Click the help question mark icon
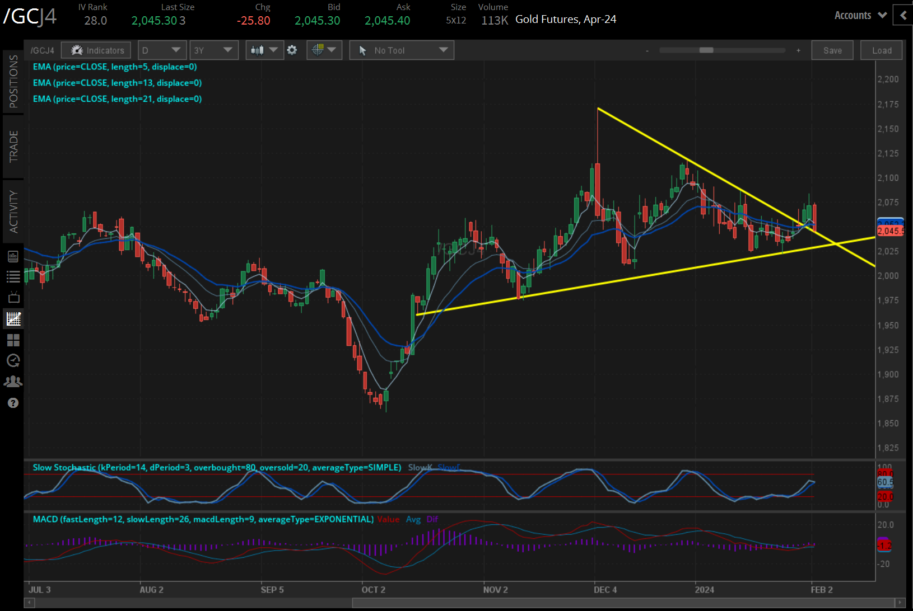Screen dimensions: 913x611 (13, 403)
